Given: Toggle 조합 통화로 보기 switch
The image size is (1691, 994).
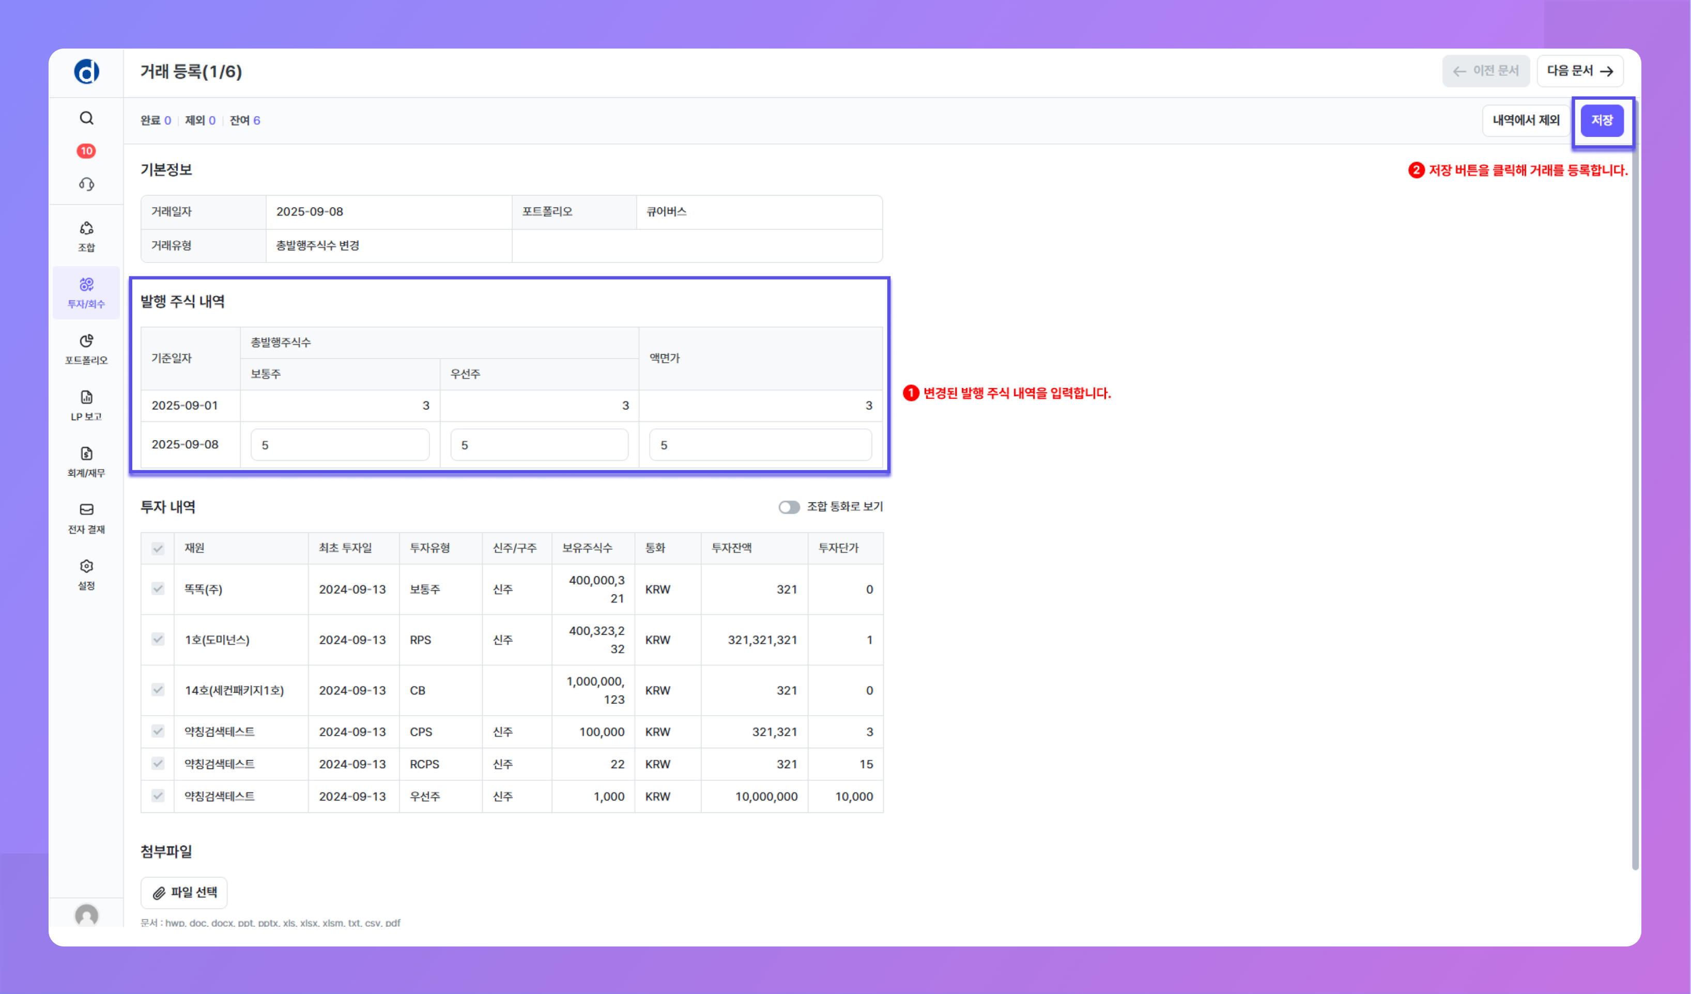Looking at the screenshot, I should coord(789,507).
